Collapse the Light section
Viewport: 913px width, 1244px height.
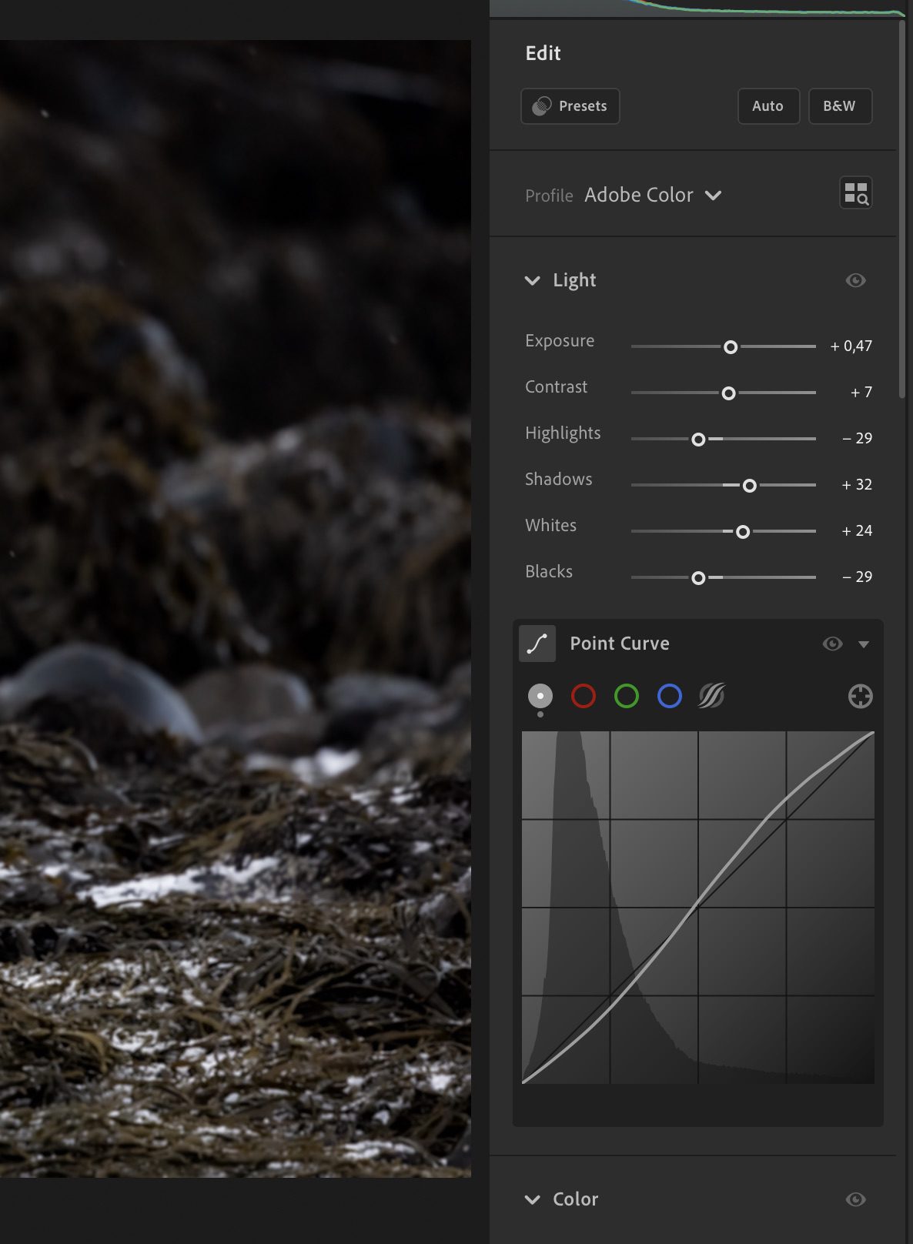point(532,280)
